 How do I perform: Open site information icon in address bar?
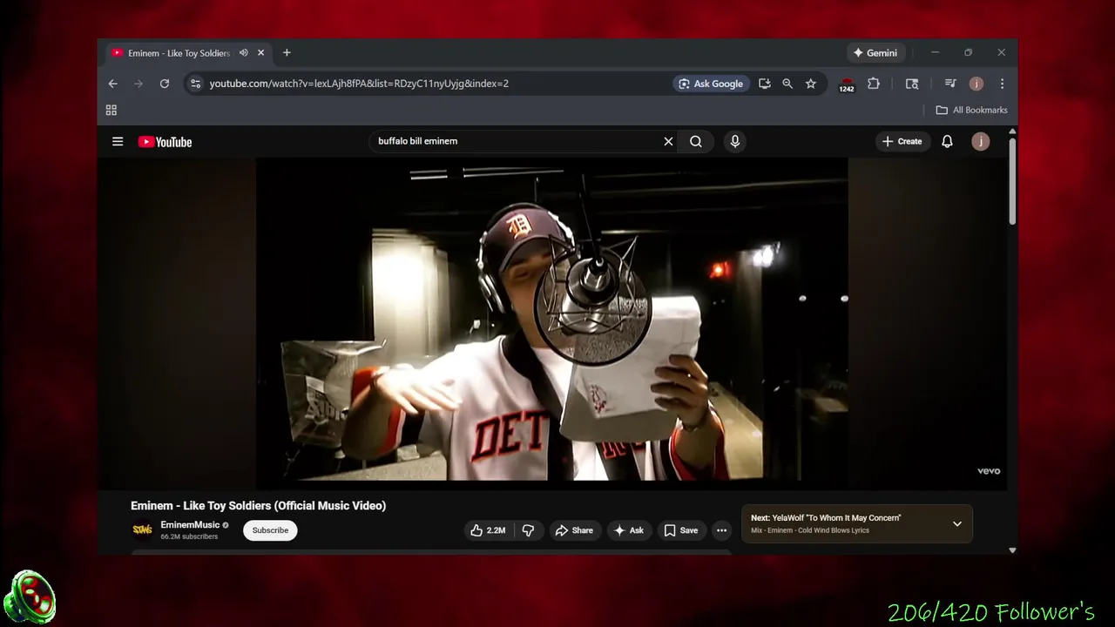(195, 84)
